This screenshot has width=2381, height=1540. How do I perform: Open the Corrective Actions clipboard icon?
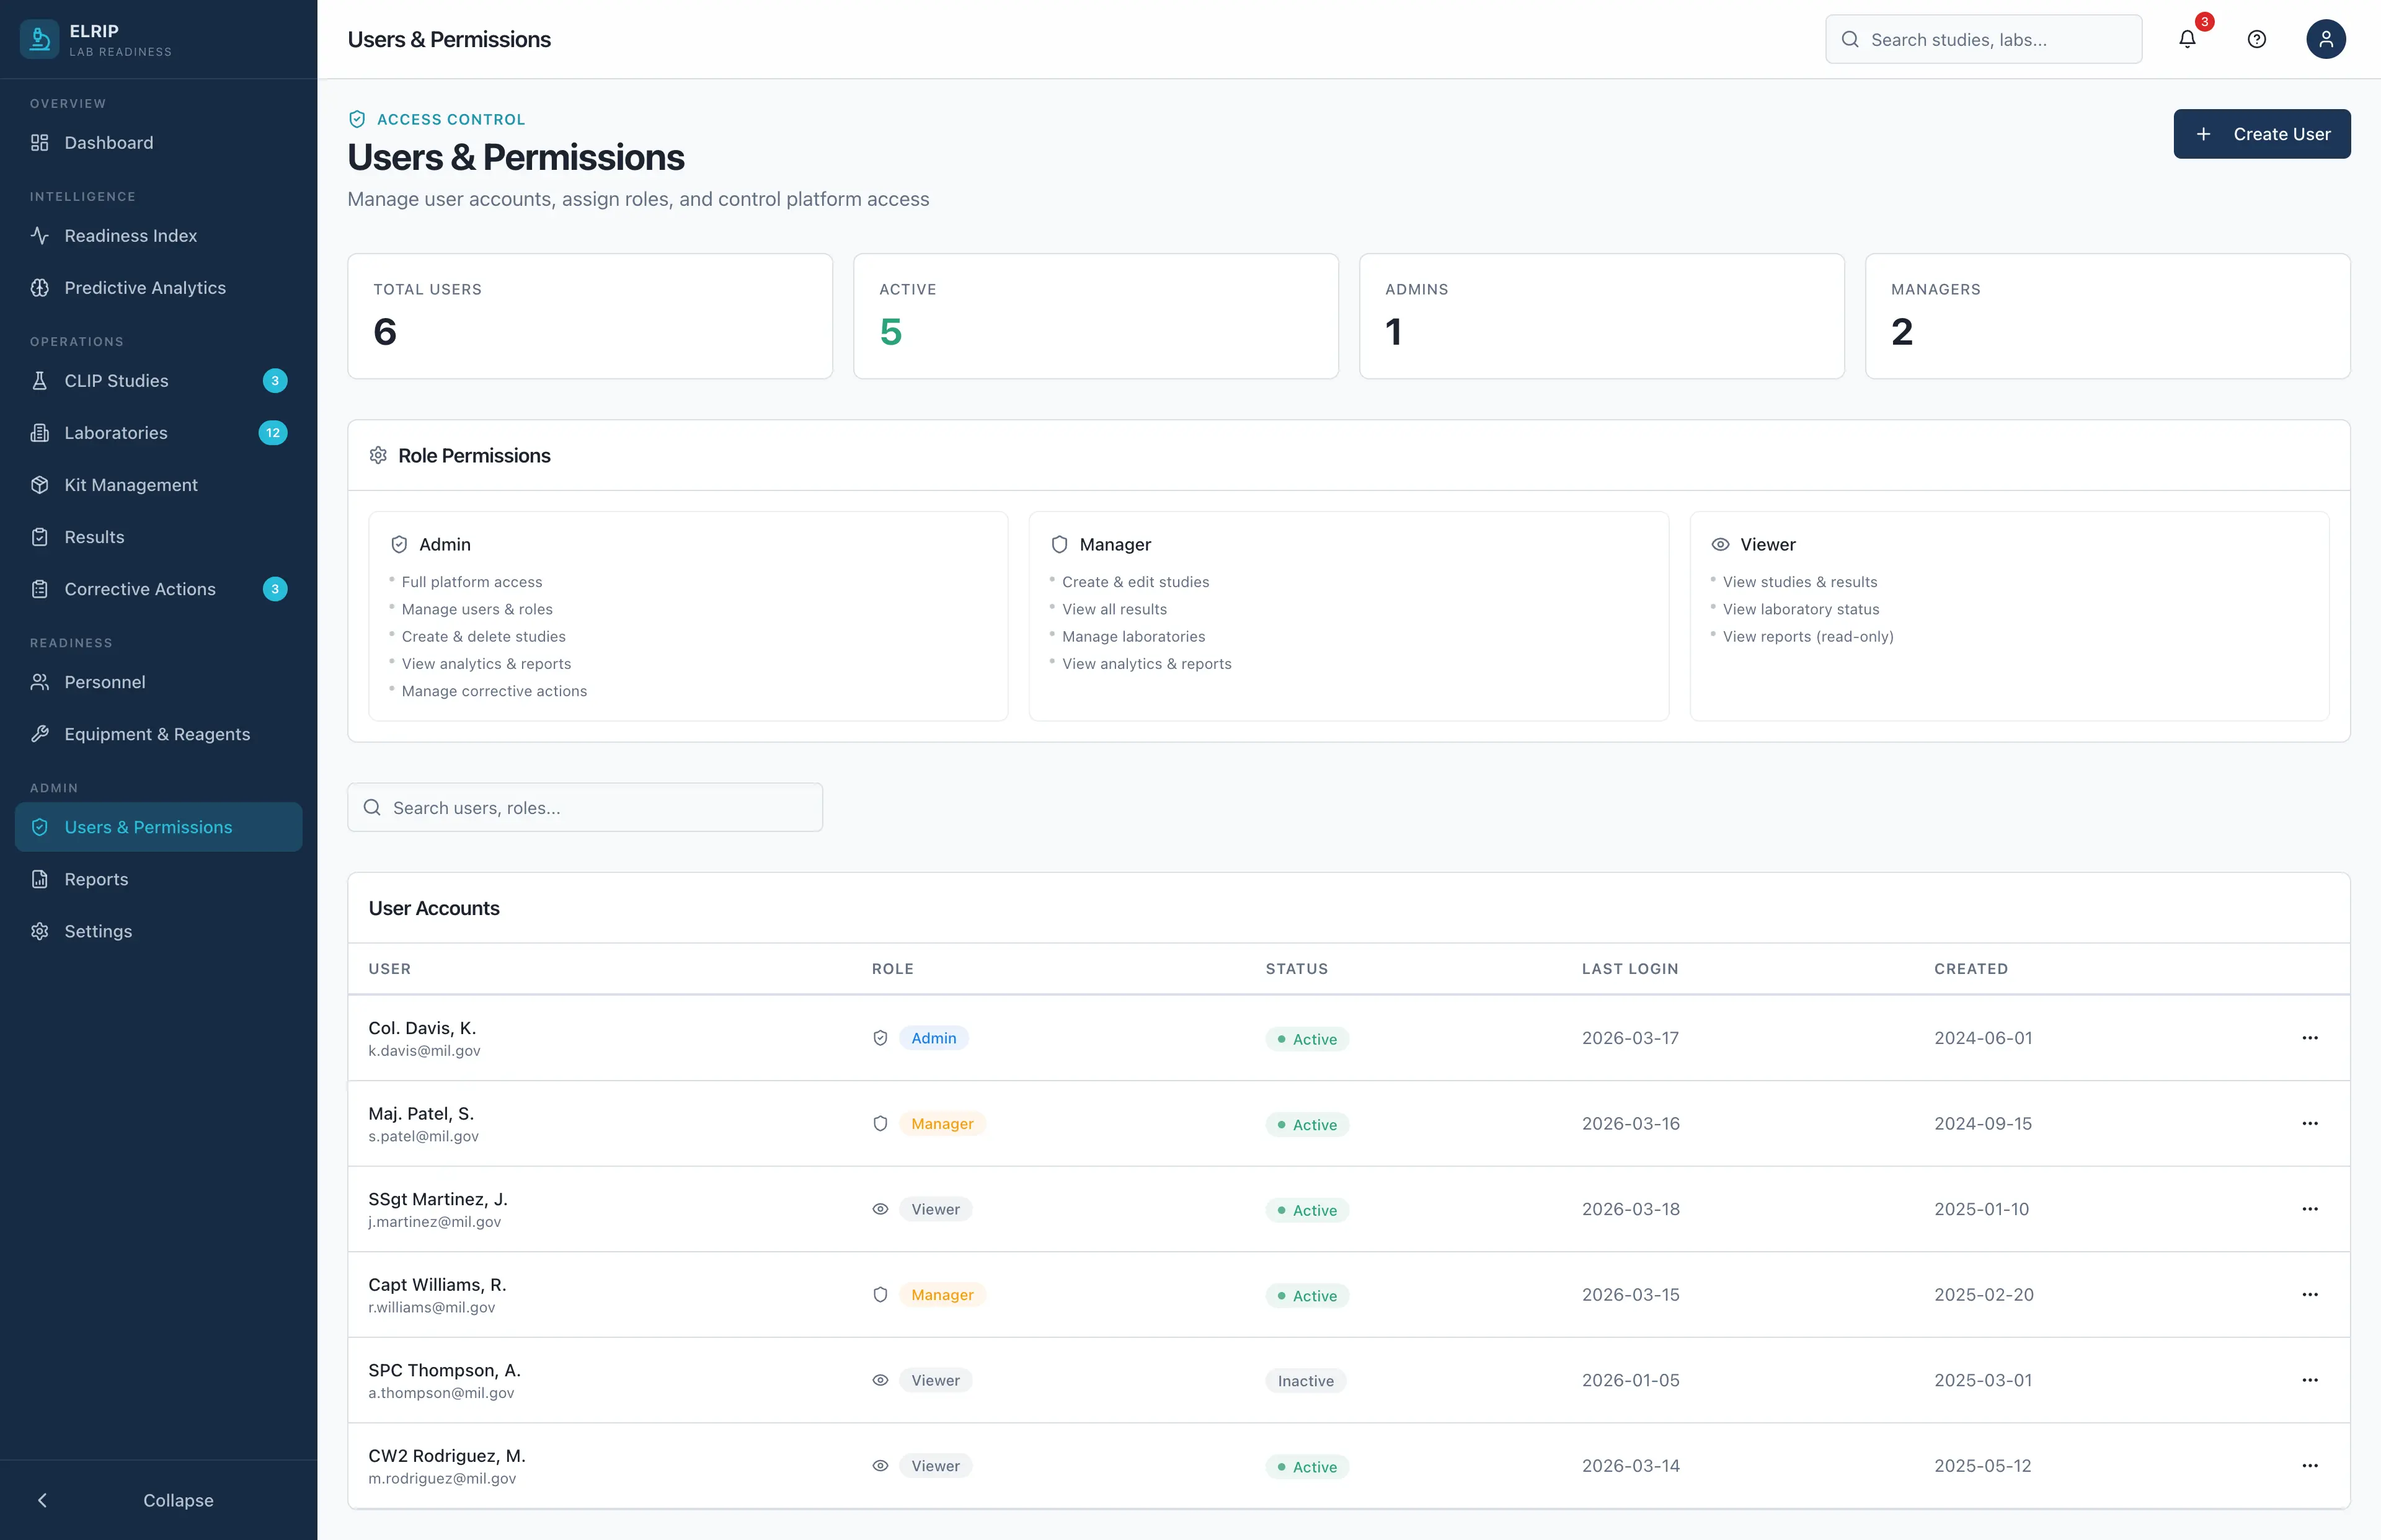click(x=40, y=589)
